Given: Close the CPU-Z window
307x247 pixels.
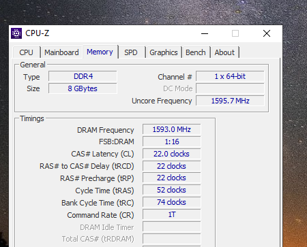Looking at the screenshot, I should (267, 33).
